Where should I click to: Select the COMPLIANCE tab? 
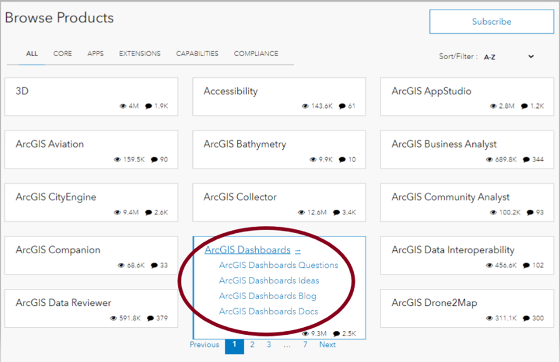(x=256, y=54)
